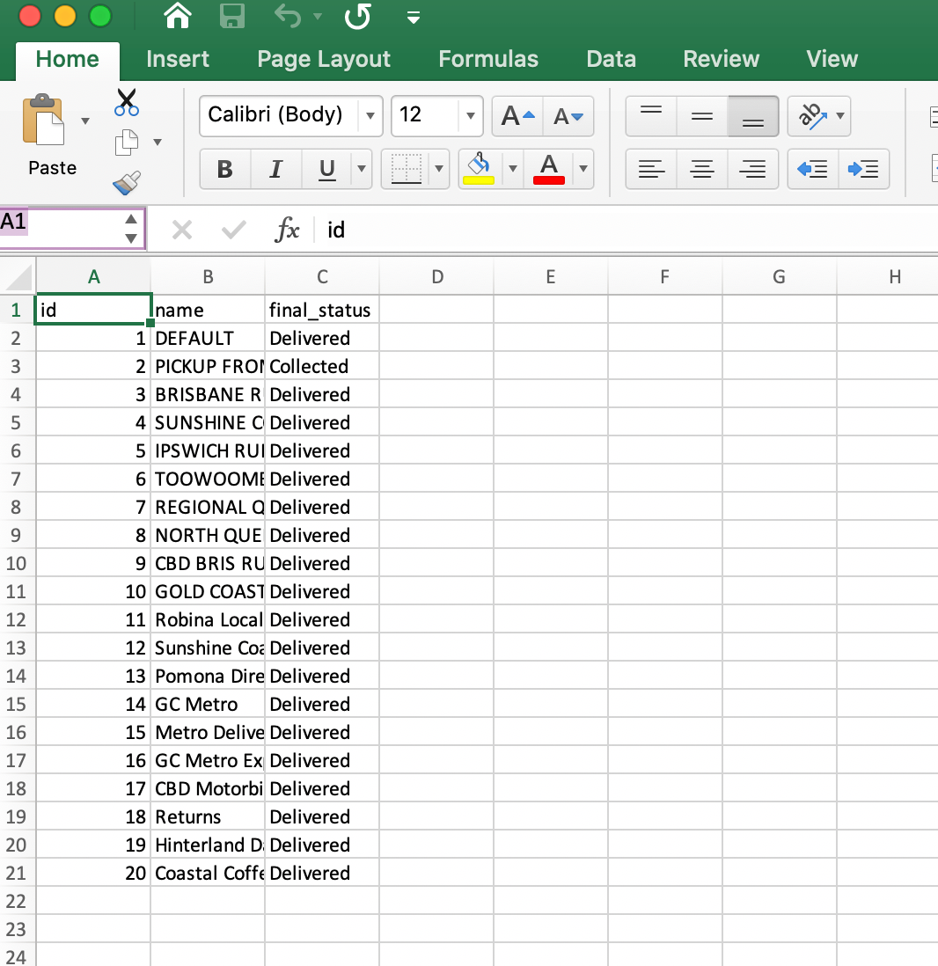Image resolution: width=938 pixels, height=966 pixels.
Task: Click the Insert Function fx button
Action: [287, 231]
